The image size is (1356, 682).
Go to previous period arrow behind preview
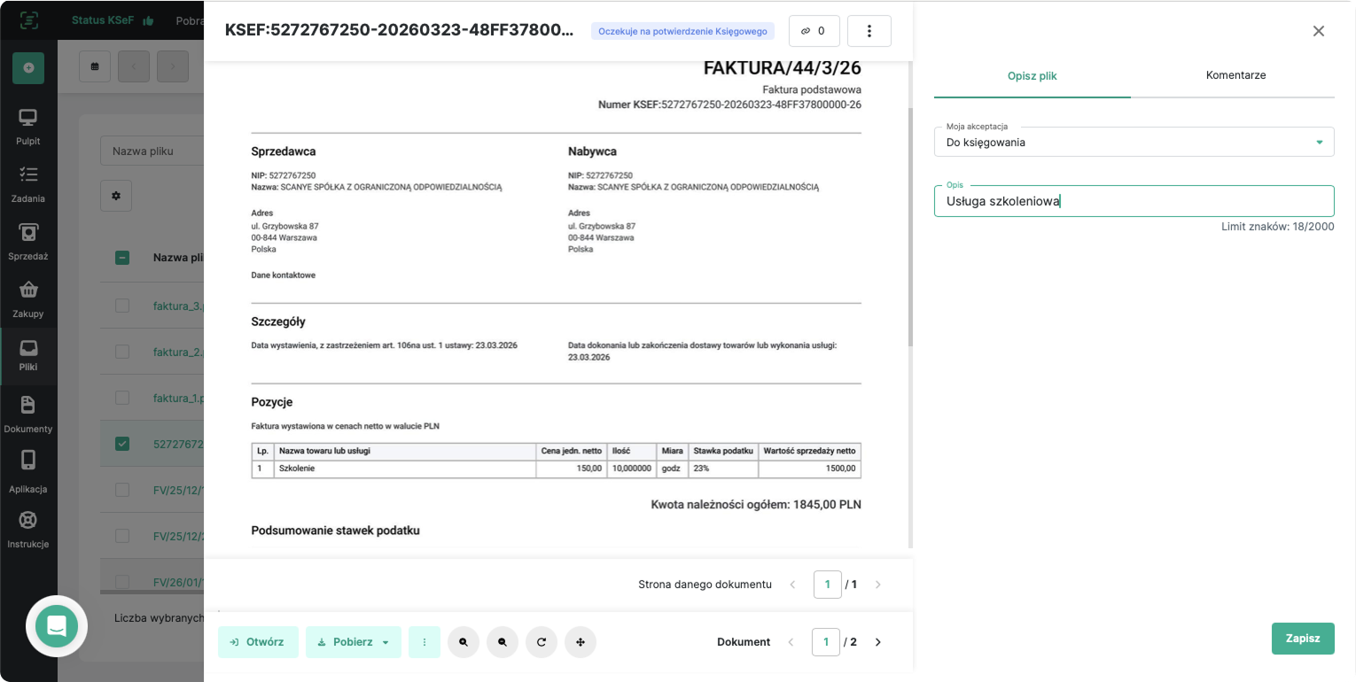pyautogui.click(x=134, y=66)
